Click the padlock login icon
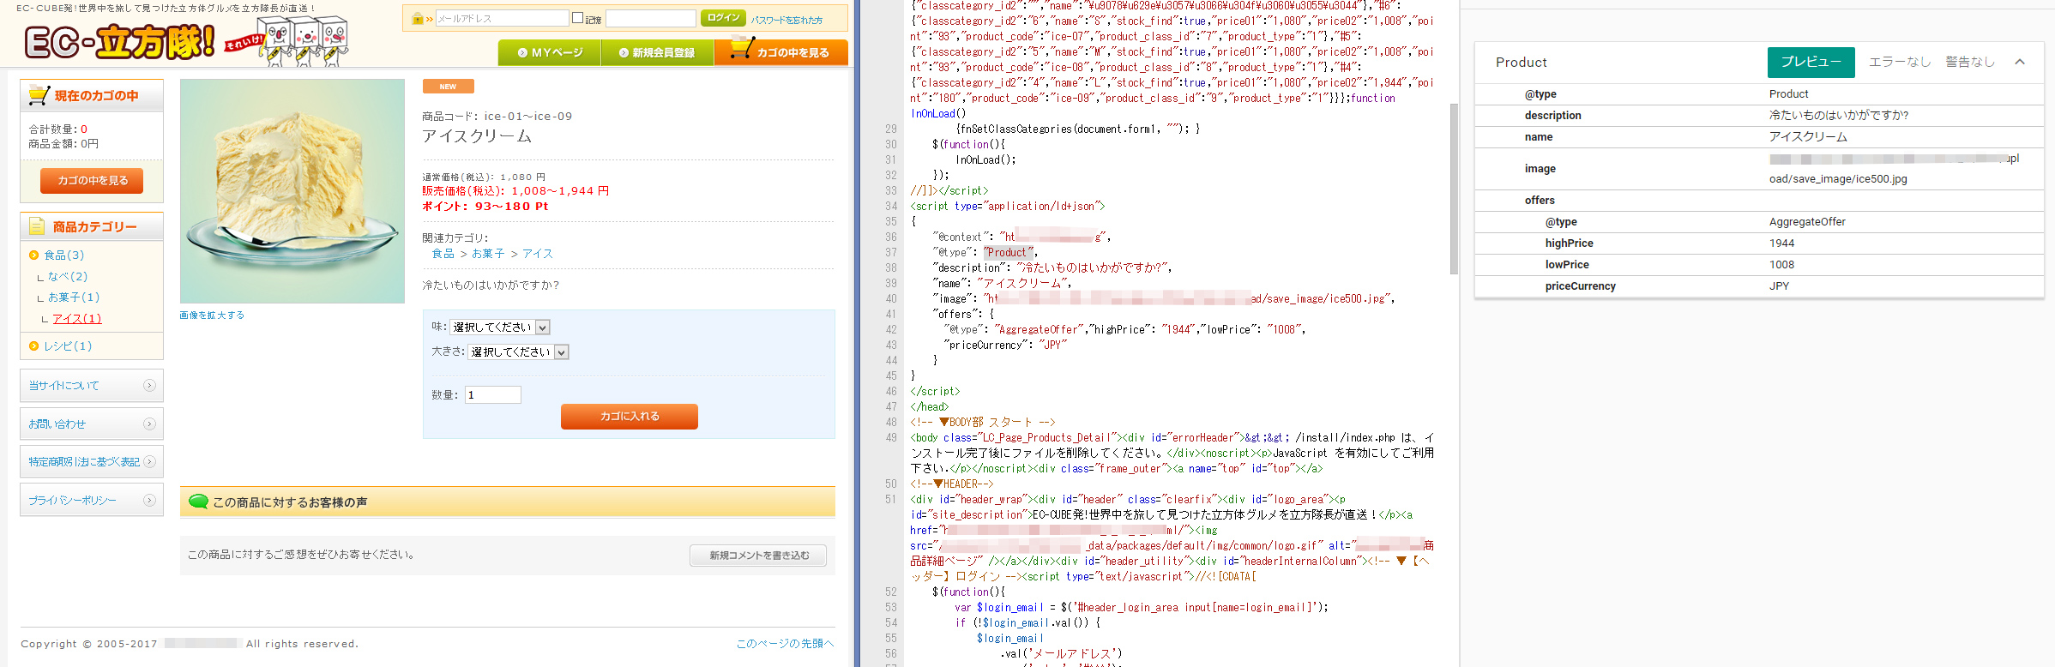This screenshot has height=667, width=2055. click(x=418, y=18)
